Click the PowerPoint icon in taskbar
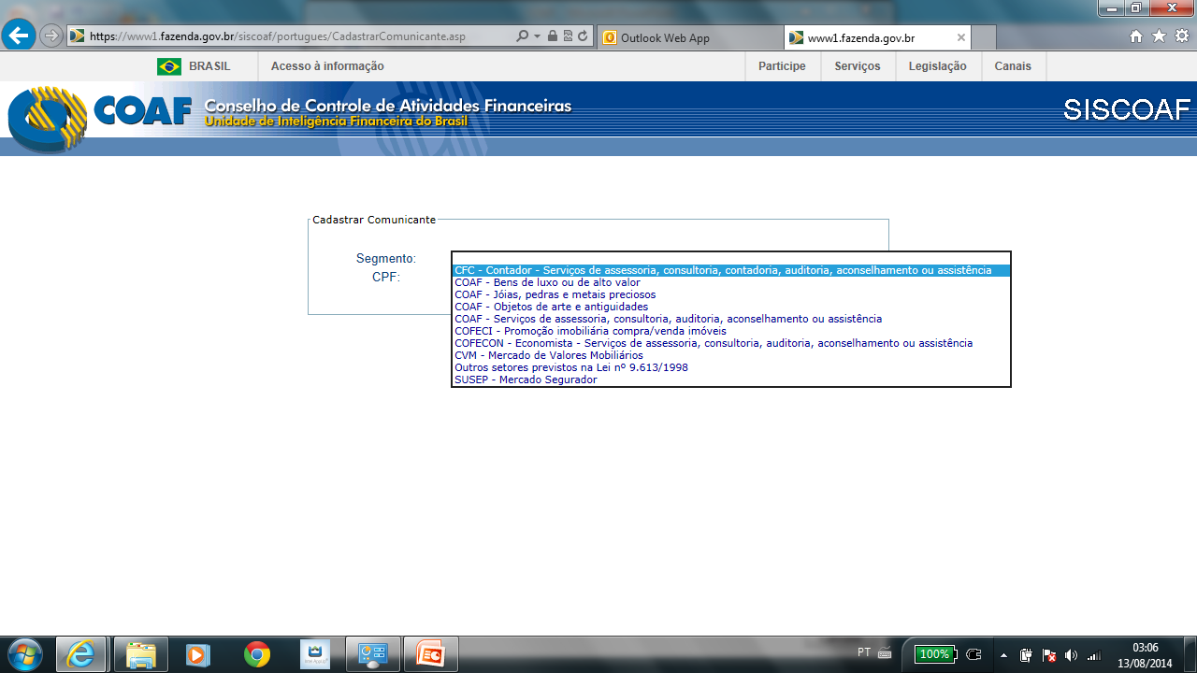The height and width of the screenshot is (673, 1197). (x=431, y=654)
